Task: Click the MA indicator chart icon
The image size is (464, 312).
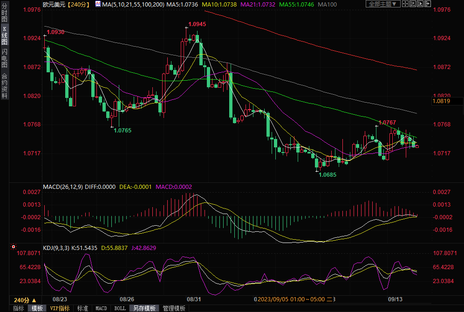Action: coord(97,4)
